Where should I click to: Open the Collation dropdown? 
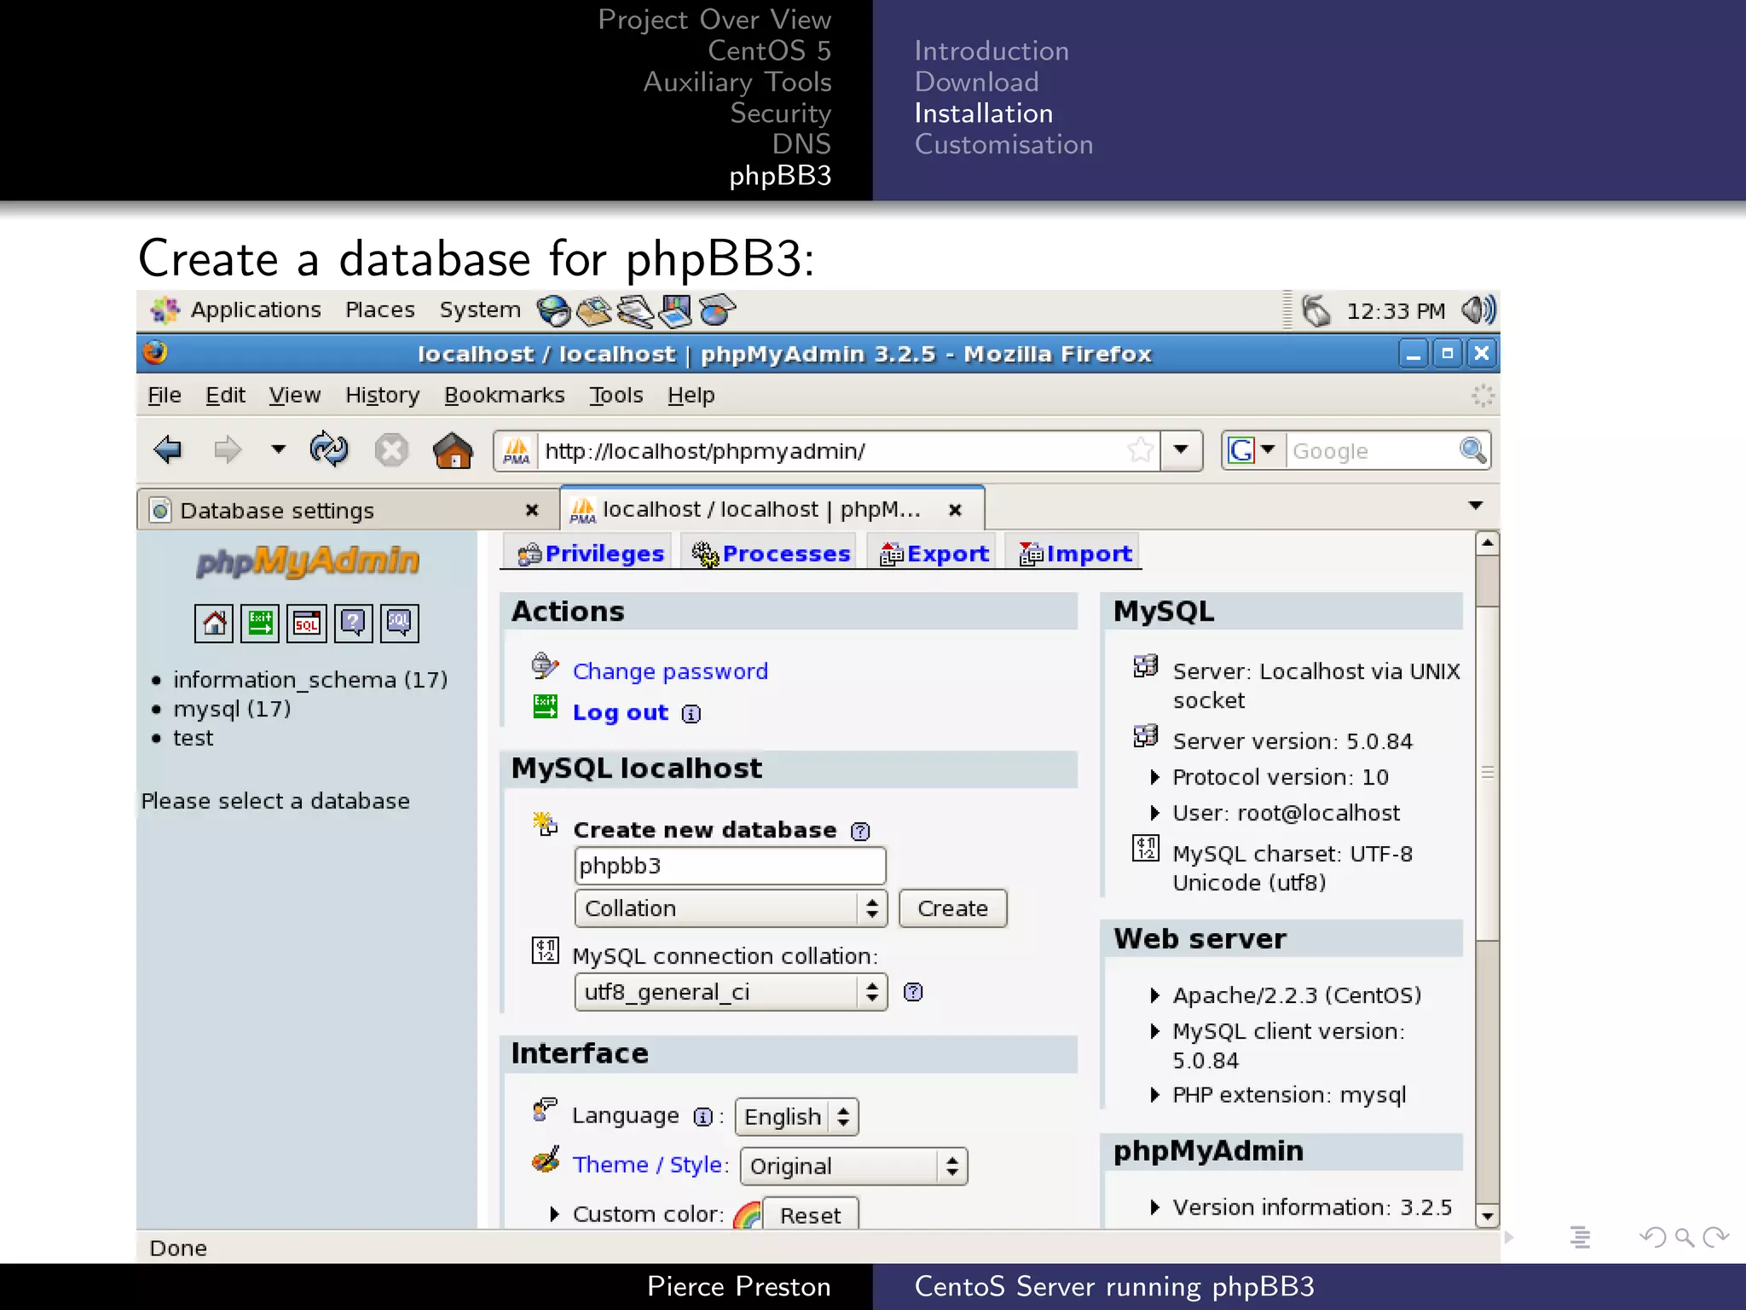[731, 908]
